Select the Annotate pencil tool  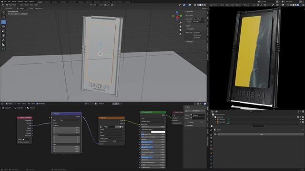tap(3, 40)
